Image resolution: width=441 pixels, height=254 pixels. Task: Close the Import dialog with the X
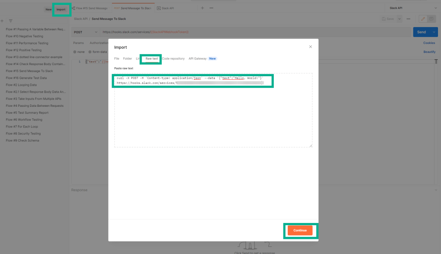pyautogui.click(x=311, y=46)
